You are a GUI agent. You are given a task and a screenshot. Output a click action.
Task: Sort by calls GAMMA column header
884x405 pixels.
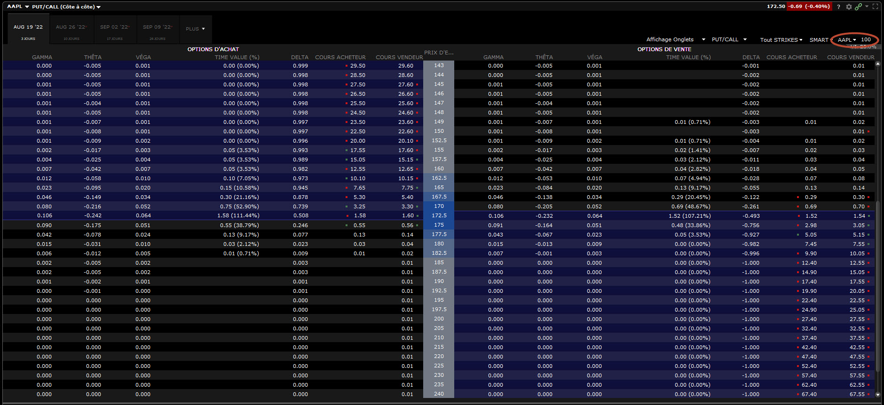(42, 57)
